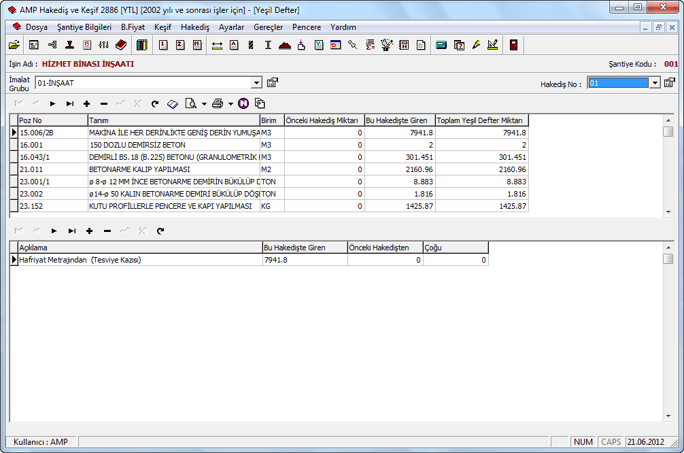Click the upper grid scrollbar down arrow

[x=668, y=212]
